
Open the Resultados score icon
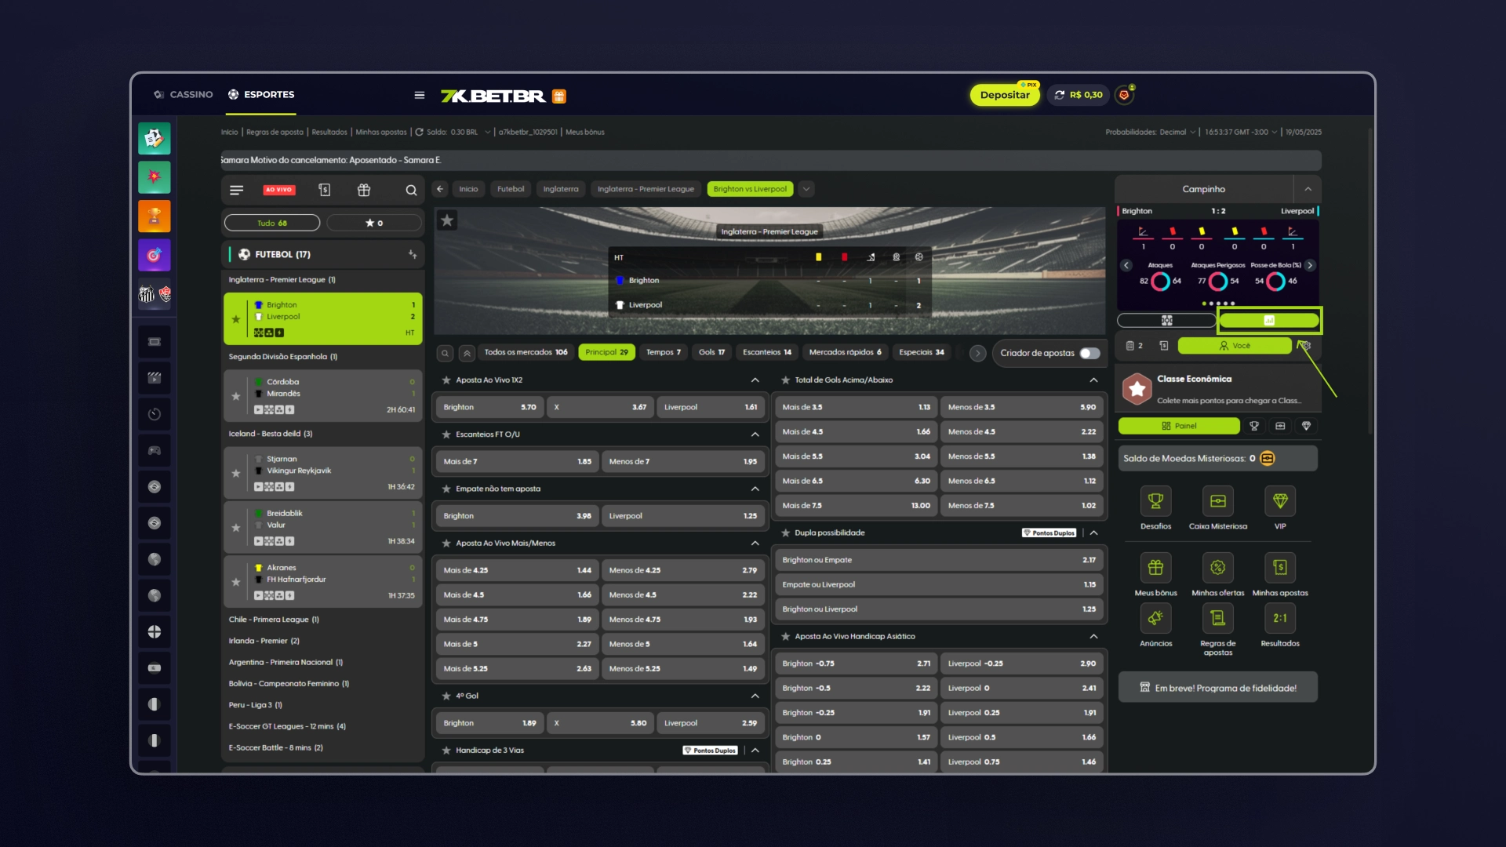point(1279,619)
